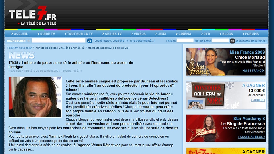Open the >ACCES AU BLOG< link

tap(251, 137)
